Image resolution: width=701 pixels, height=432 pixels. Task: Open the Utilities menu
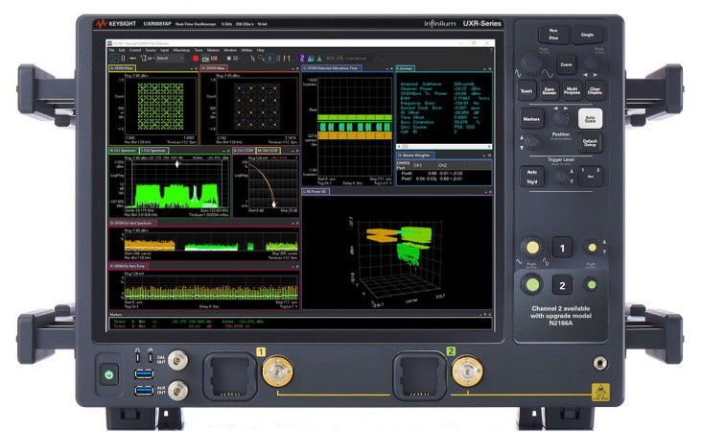246,50
